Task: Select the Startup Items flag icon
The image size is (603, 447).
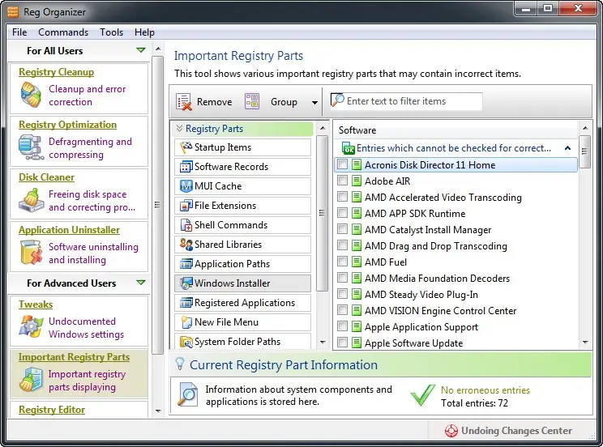Action: 186,147
